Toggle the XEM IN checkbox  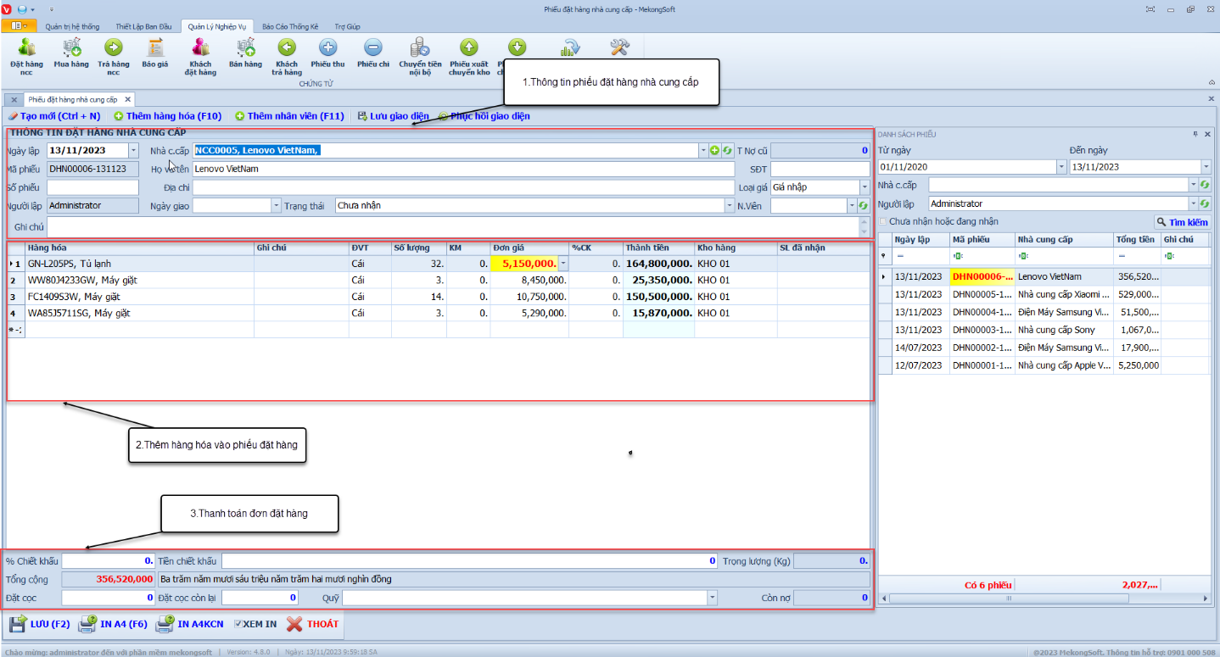pos(238,624)
